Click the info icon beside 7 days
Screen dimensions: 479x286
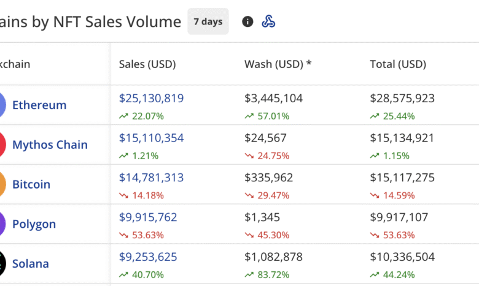[x=247, y=21]
